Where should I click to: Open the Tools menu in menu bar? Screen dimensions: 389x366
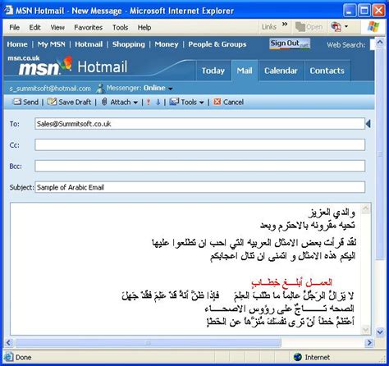[x=120, y=27]
